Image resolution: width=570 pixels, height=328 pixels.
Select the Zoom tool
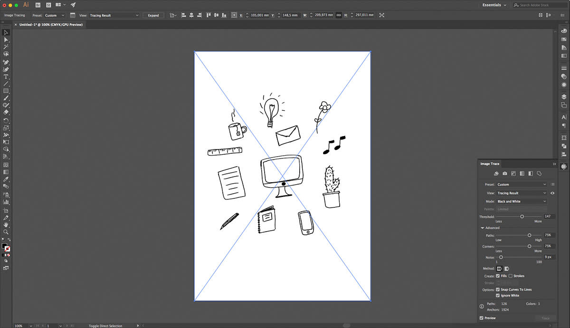6,232
